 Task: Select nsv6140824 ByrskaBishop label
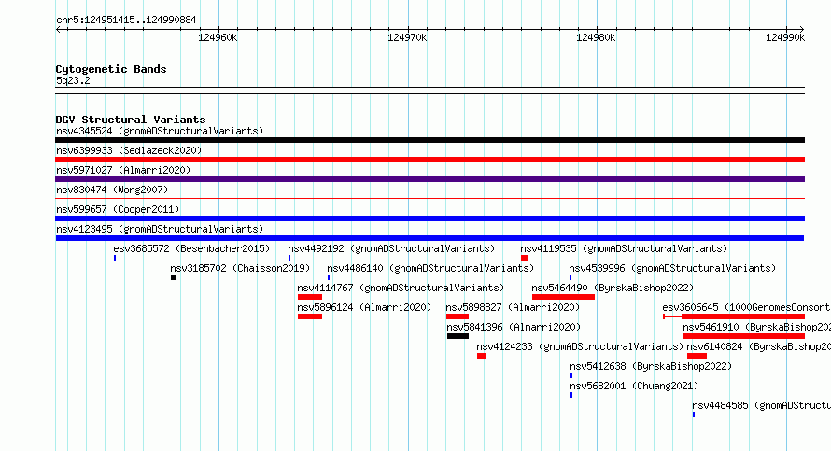coord(759,346)
